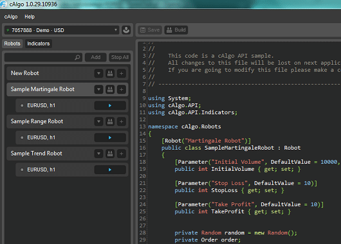The width and height of the screenshot is (341, 244).
Task: Click the build icon for Sample Trend Robot
Action: (110, 153)
